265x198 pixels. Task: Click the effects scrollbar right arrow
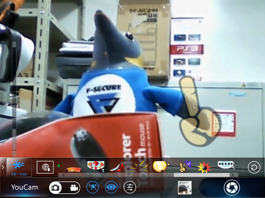pos(233,175)
